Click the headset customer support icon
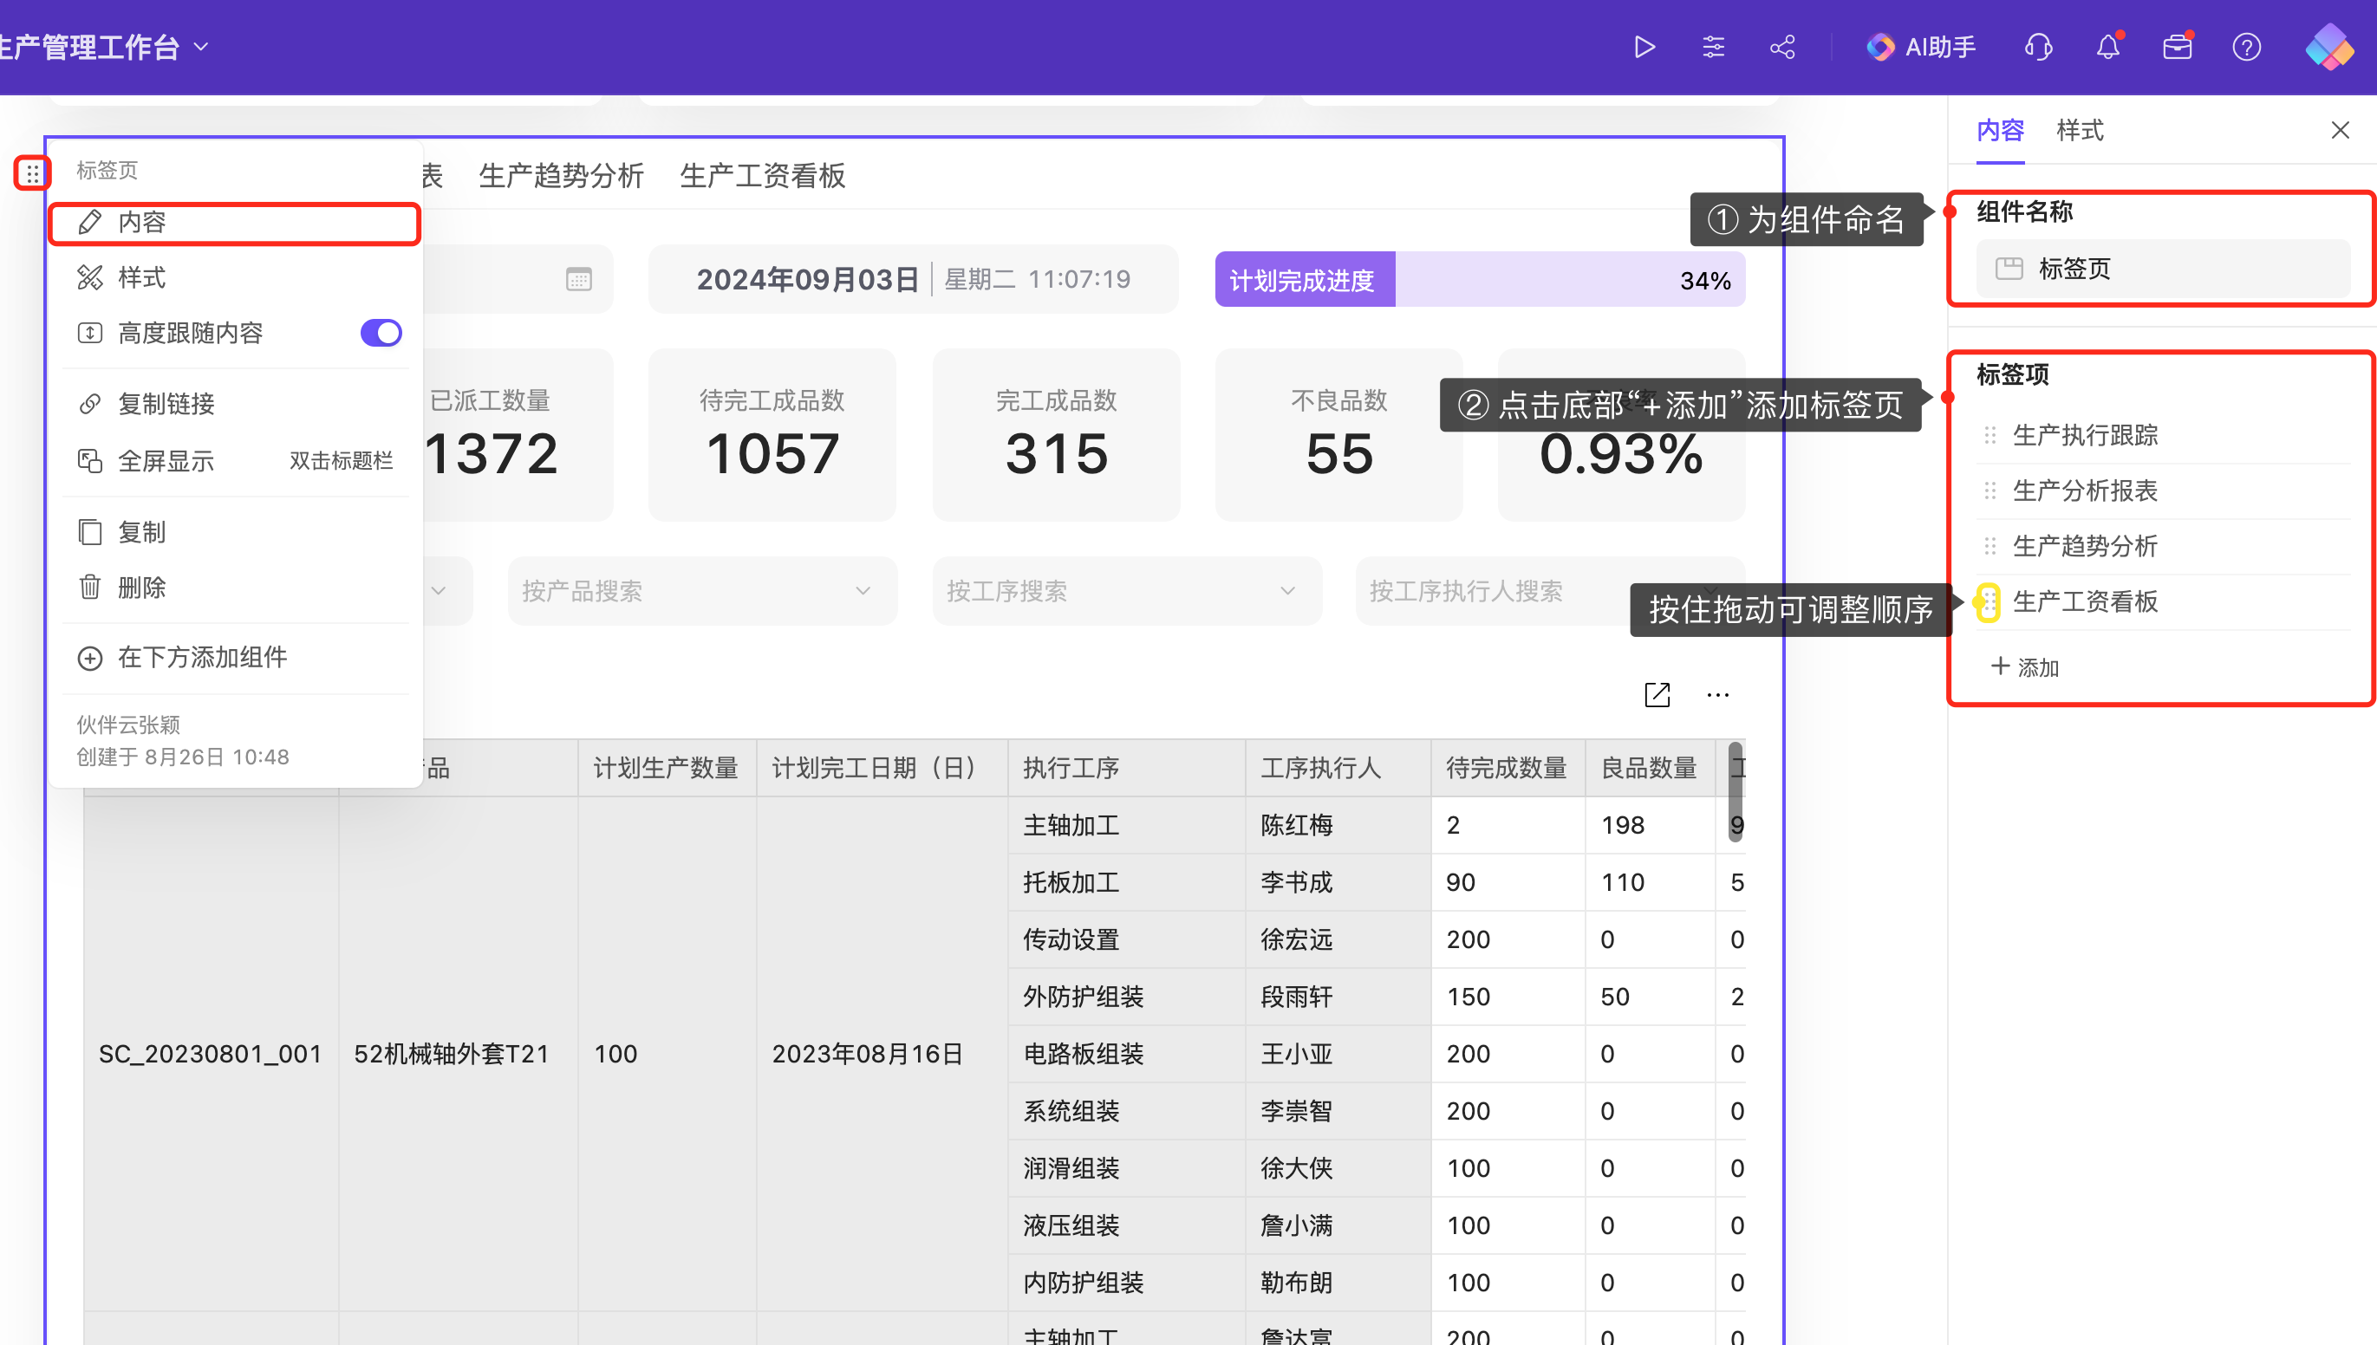This screenshot has width=2377, height=1345. point(2038,47)
